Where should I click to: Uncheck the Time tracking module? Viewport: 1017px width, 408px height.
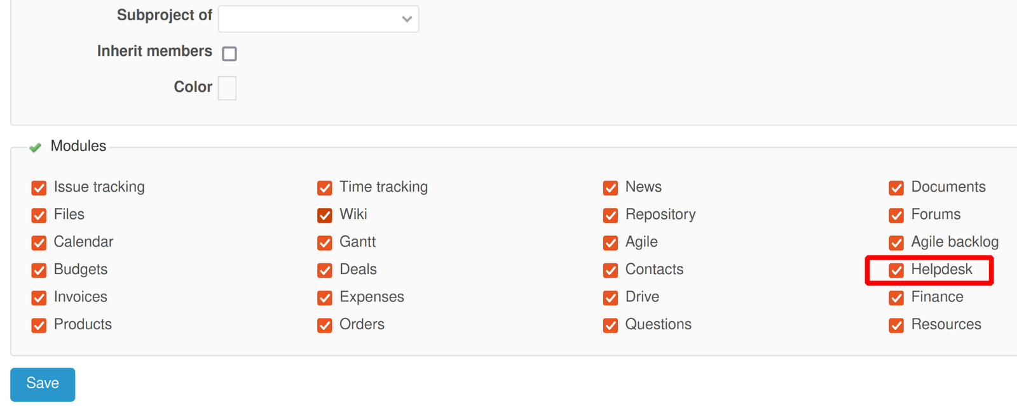pos(325,188)
